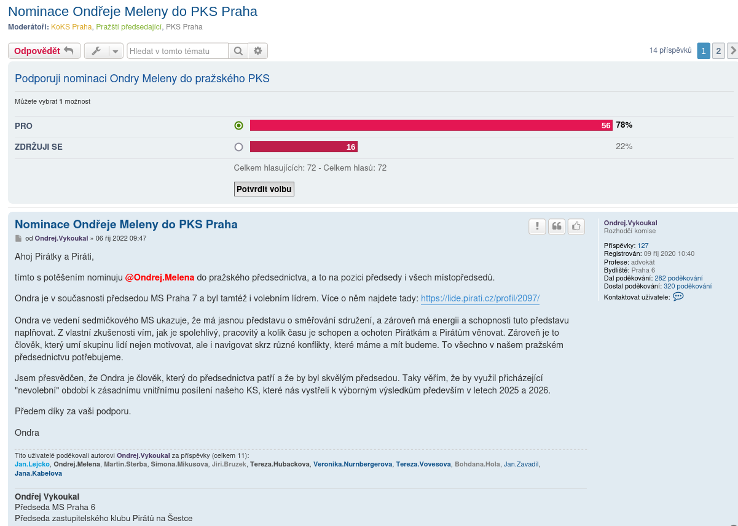
Task: Click inside the Hledat v tomto tématu field
Action: coord(177,51)
